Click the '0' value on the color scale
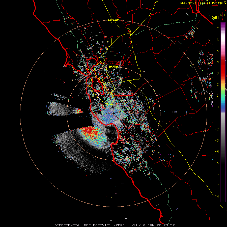This screenshot has width=227, height=227. pos(218,107)
